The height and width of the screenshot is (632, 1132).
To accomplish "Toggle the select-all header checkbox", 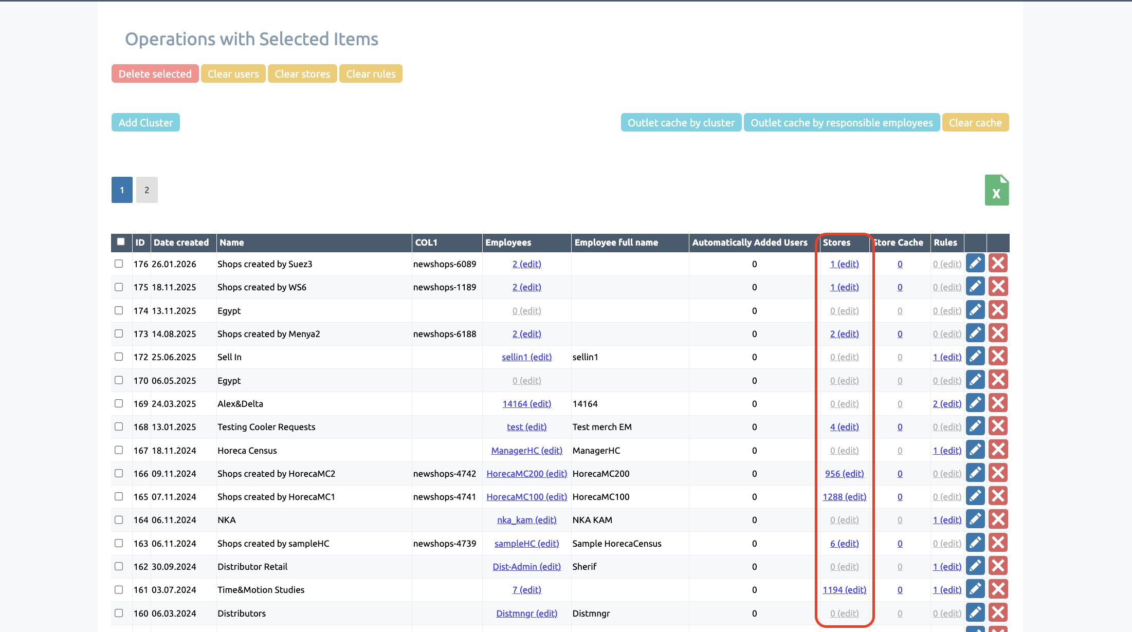I will tap(121, 241).
